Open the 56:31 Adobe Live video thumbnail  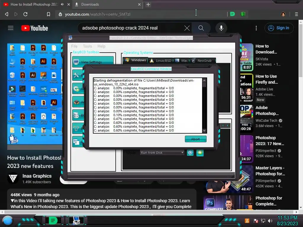(246, 87)
